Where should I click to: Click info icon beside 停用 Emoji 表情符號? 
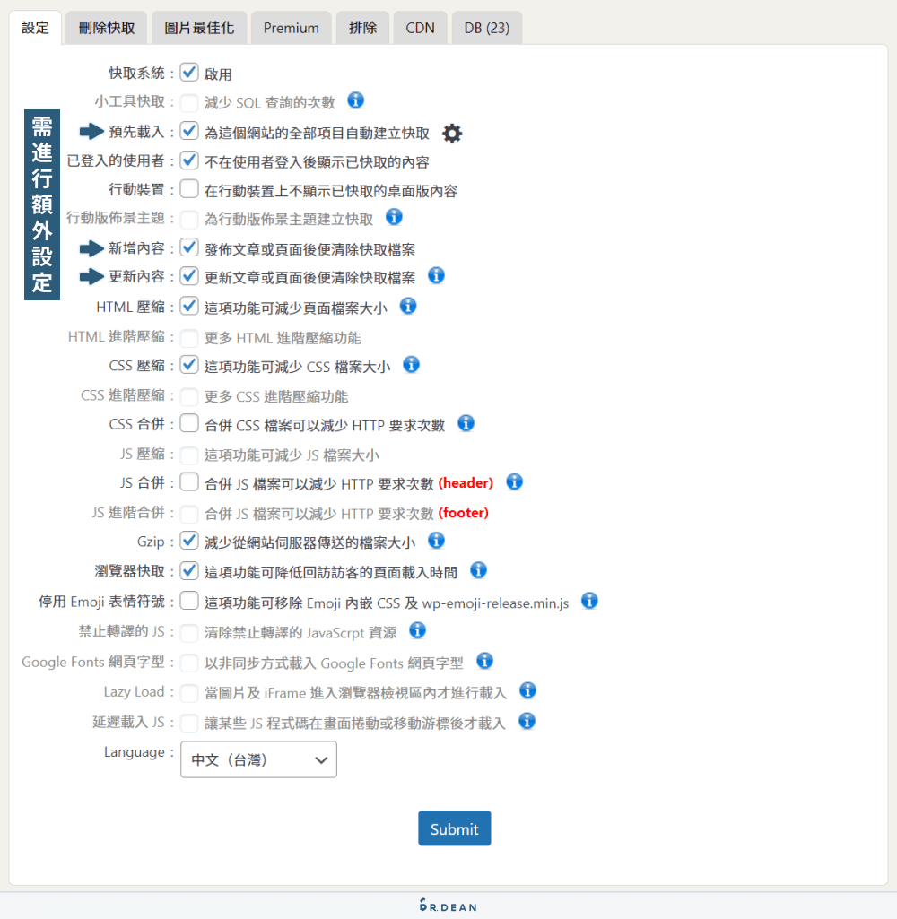pos(589,601)
